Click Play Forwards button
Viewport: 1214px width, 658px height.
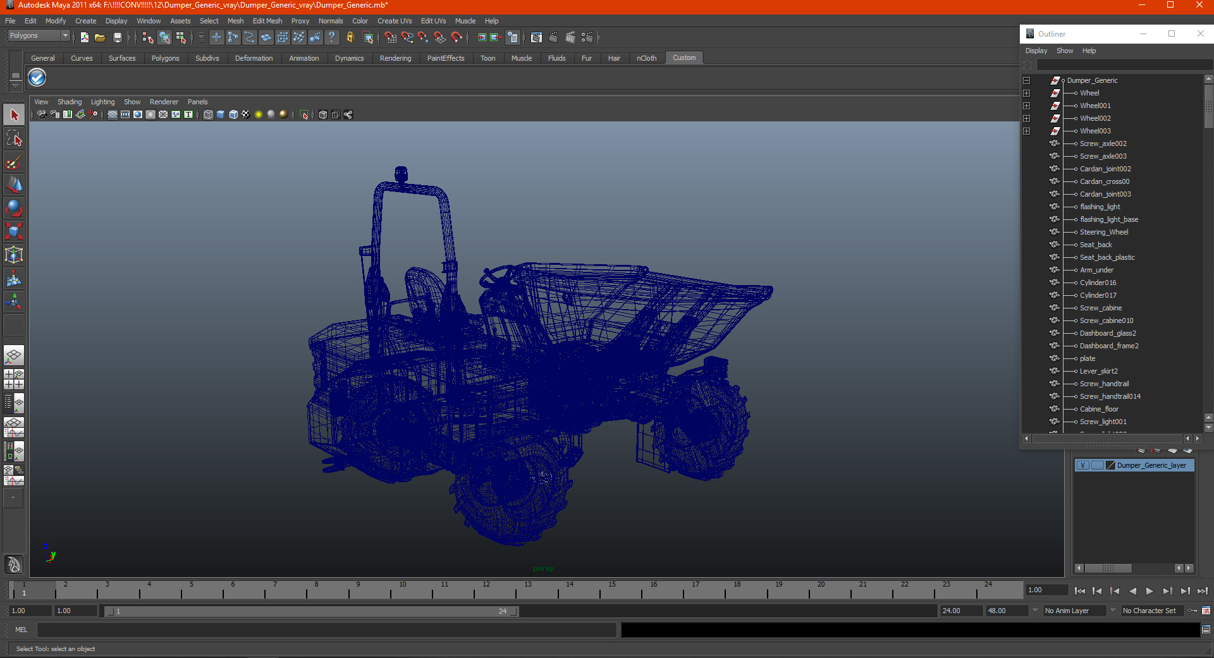1150,591
